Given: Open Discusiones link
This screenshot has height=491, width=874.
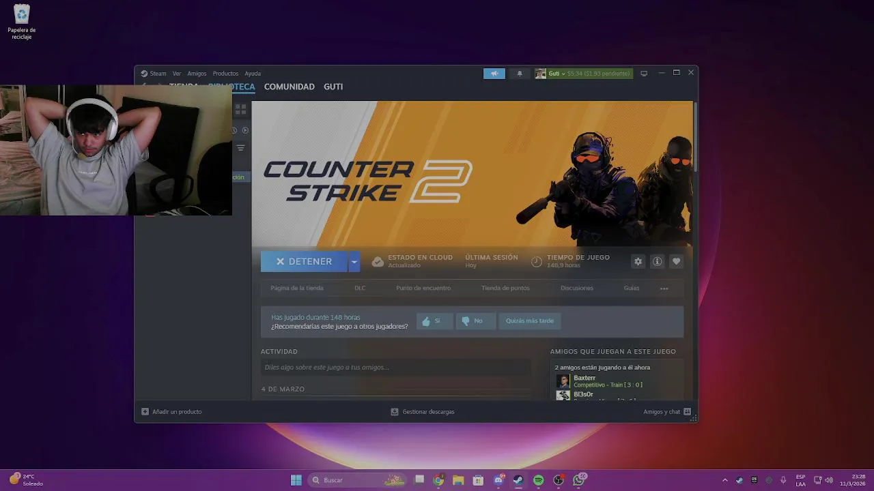Looking at the screenshot, I should coord(577,288).
